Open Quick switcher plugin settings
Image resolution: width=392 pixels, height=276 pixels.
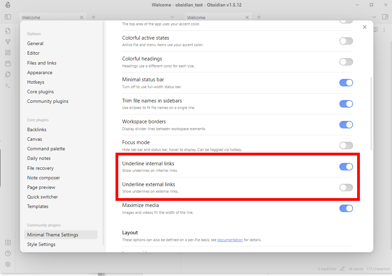(61, 197)
